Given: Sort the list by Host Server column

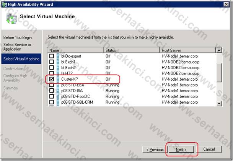Looking at the screenshot, I should pyautogui.click(x=187, y=50).
